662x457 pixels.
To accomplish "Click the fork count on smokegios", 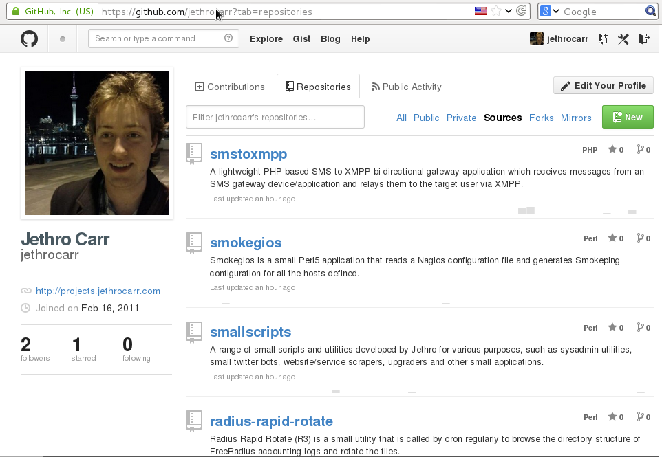I will (643, 238).
